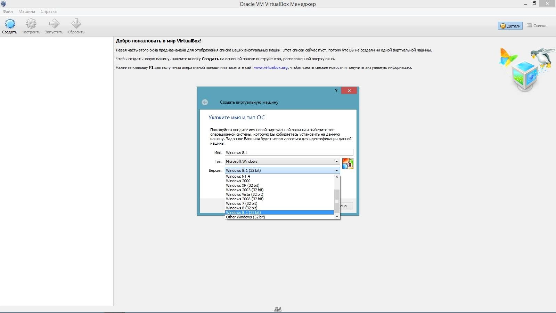Restore down the VirtualBox Manager window

pos(534,4)
